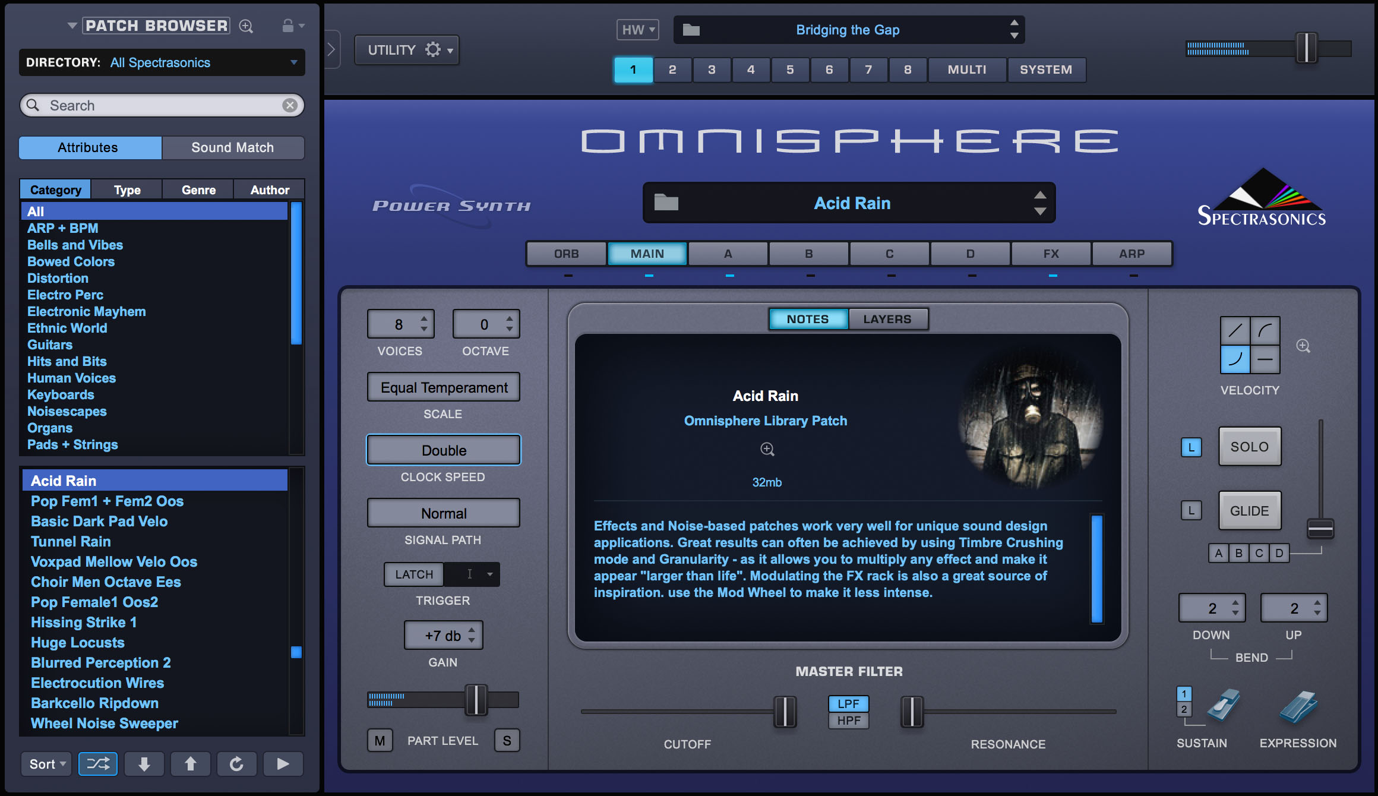This screenshot has height=796, width=1378.
Task: Select the NOTES tab in patch info
Action: 807,317
